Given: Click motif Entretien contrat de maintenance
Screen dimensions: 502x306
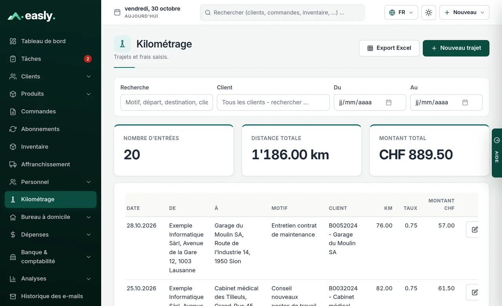Looking at the screenshot, I should click(x=294, y=230).
